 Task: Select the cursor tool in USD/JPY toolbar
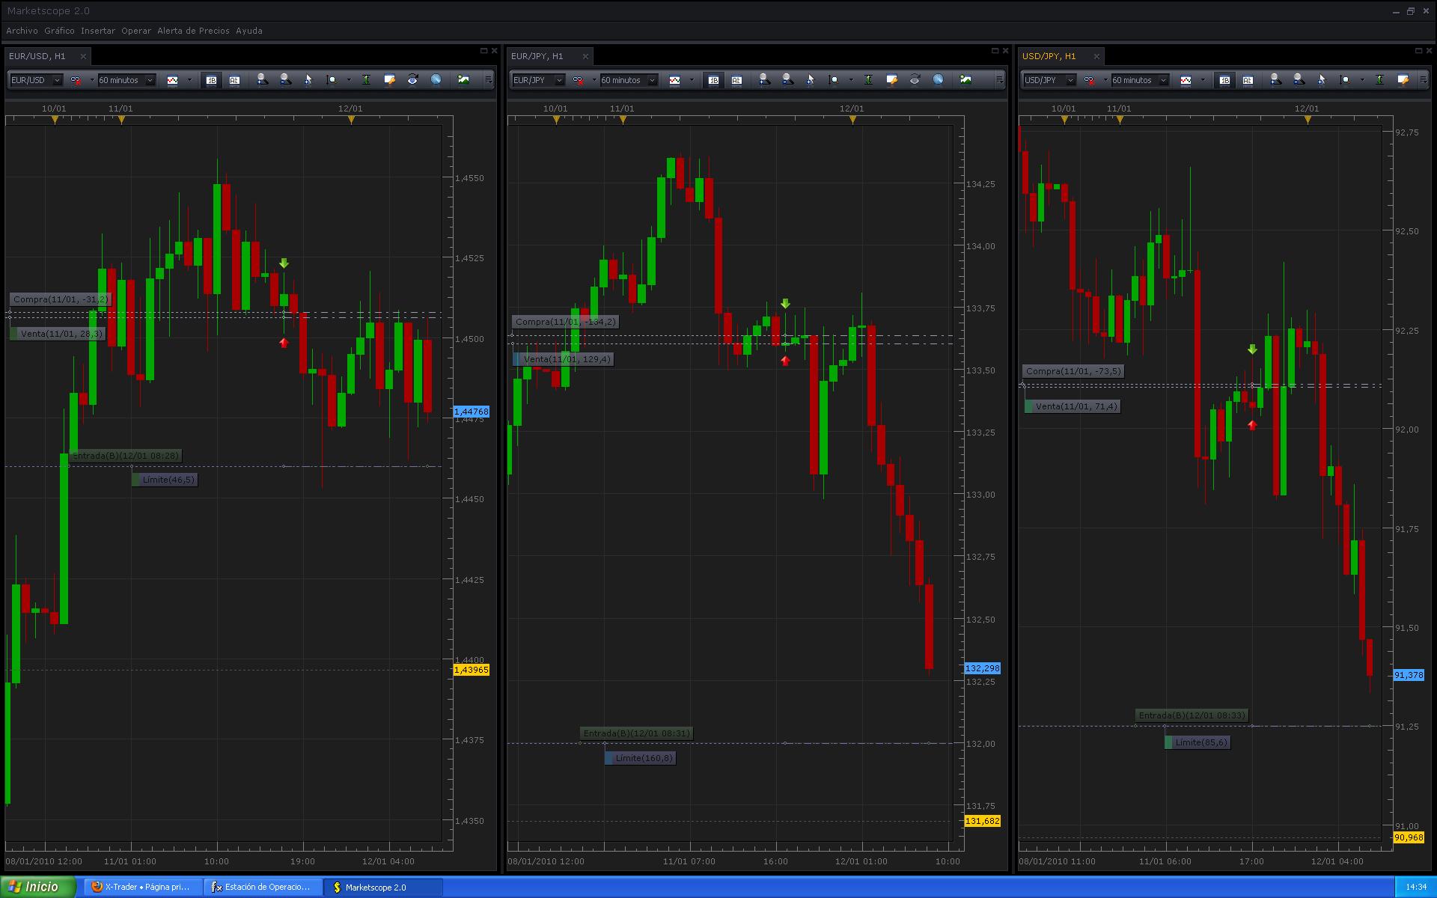point(1322,79)
